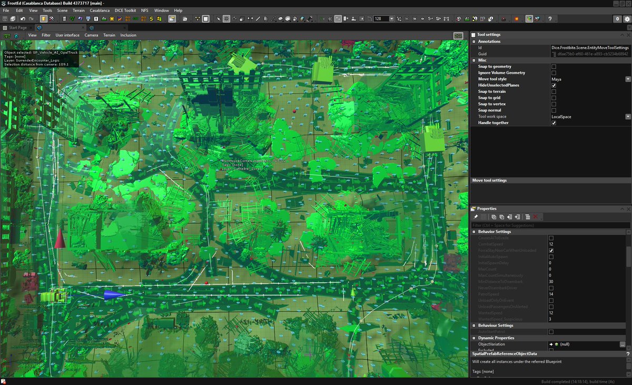Open the Terrain menu in the menu bar
Screen dimensions: 632x385
pos(78,11)
